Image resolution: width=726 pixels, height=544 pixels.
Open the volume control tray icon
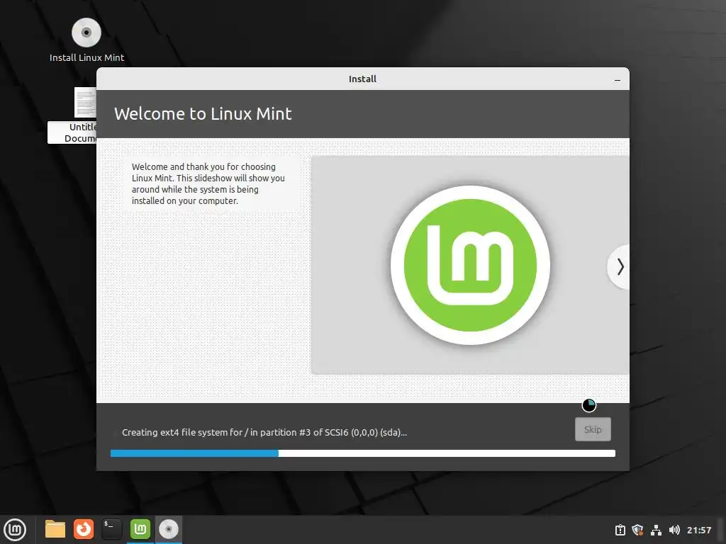(674, 530)
